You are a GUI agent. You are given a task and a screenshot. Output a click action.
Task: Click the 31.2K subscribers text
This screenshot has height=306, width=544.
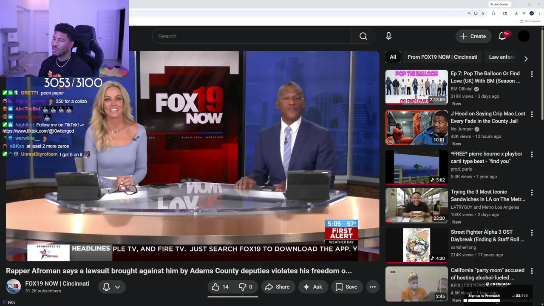coord(43,291)
